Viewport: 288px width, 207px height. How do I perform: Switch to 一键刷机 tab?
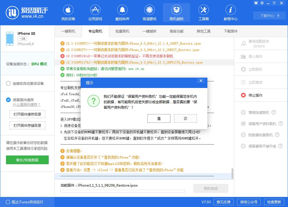pyautogui.click(x=68, y=31)
